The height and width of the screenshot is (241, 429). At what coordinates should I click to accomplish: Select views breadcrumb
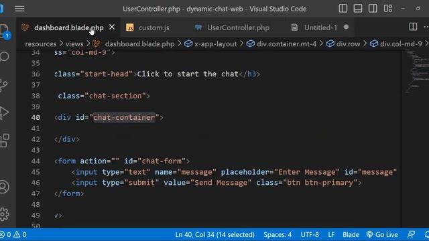pyautogui.click(x=74, y=44)
